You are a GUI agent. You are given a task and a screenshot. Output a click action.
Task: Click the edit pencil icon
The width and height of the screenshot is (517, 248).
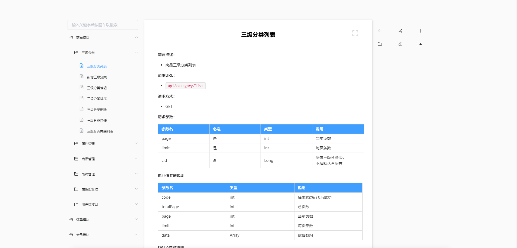click(x=400, y=44)
